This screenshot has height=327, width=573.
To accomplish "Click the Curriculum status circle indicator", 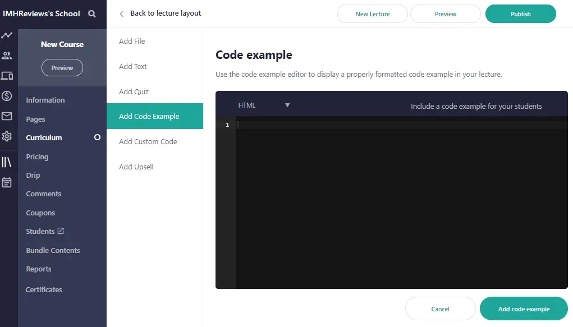I will coord(97,137).
